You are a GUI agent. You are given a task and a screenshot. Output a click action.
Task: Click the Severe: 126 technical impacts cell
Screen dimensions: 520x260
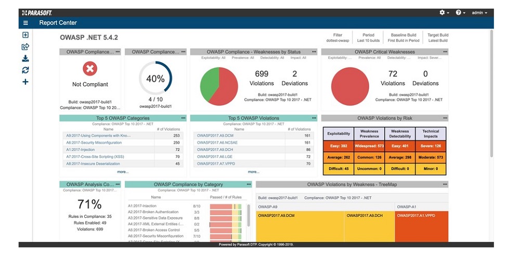click(x=431, y=146)
